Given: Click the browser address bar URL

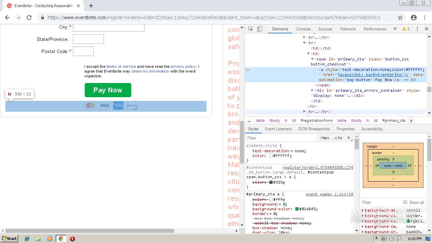Looking at the screenshot, I should point(214,18).
